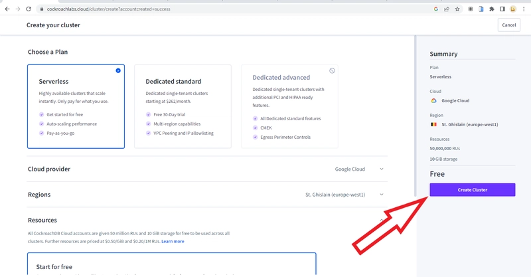The image size is (531, 277).
Task: Select the Start for free option card
Action: point(172,264)
